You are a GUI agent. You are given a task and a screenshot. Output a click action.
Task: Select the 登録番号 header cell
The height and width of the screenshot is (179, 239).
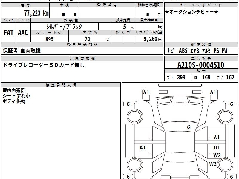point(107,5)
